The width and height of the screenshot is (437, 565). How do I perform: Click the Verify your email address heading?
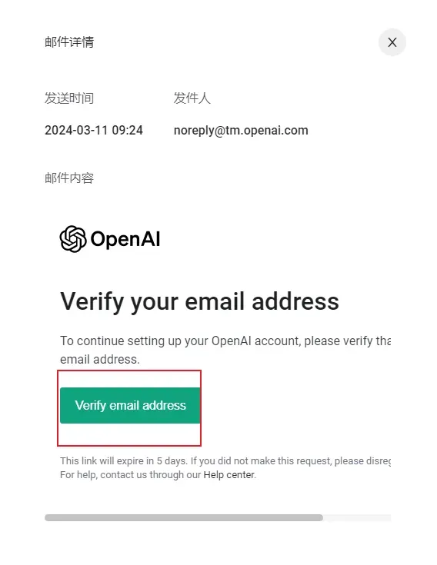pos(199,301)
